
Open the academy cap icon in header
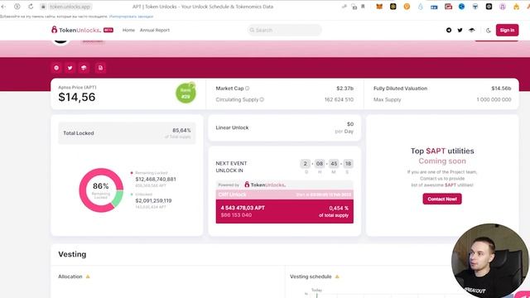pyautogui.click(x=471, y=30)
